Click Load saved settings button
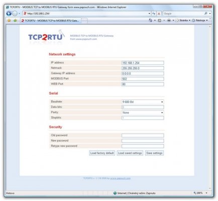This screenshot has height=201, width=218. tap(130, 153)
